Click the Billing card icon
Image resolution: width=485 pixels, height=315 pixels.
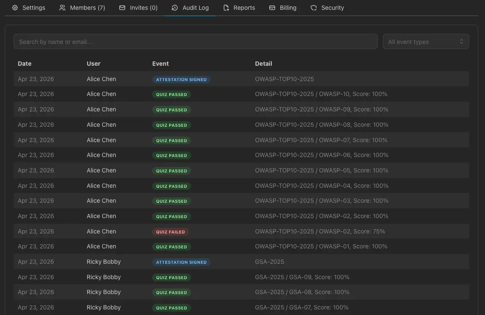[x=272, y=8]
